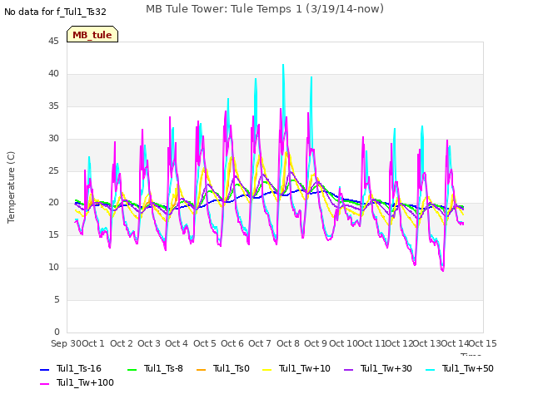The height and width of the screenshot is (399, 533).
Task: Click the 25 y-axis tick label
Action: click(x=53, y=170)
